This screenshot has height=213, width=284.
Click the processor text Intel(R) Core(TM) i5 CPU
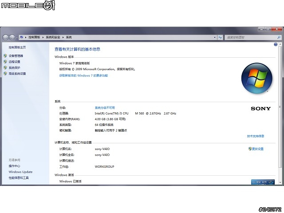(111, 114)
